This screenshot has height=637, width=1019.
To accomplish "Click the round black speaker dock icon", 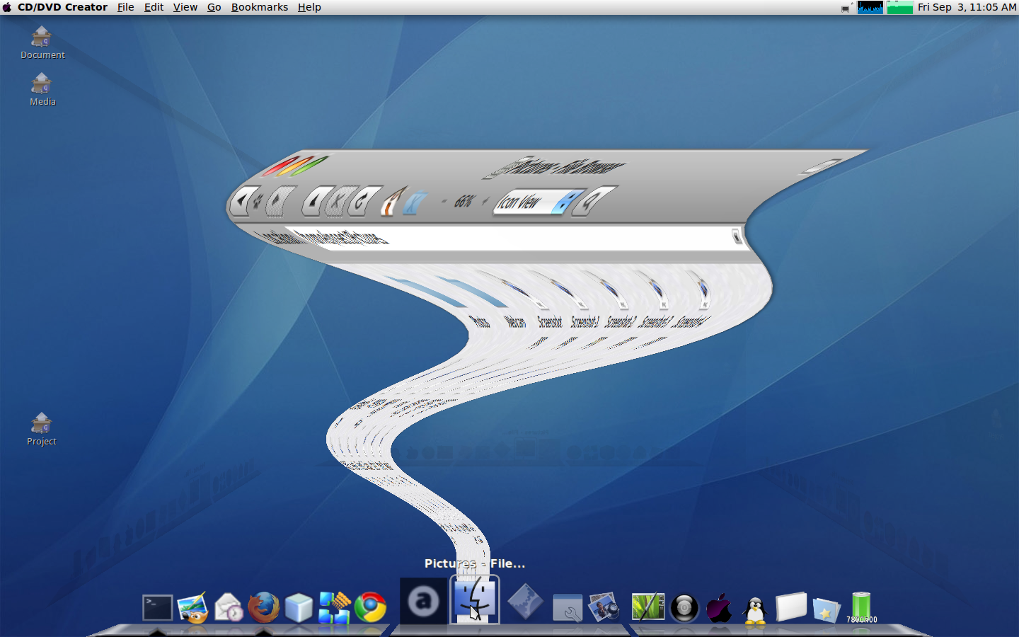I will pos(684,608).
